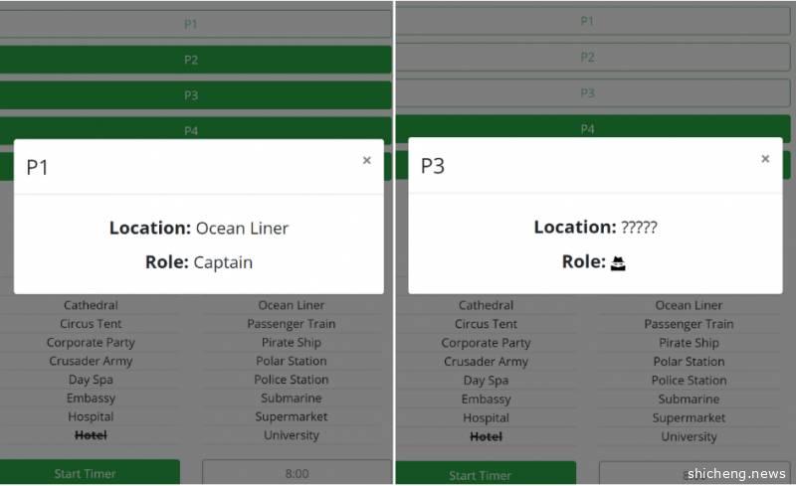This screenshot has width=796, height=486.
Task: Un-cross the struck-out Hotel location in the left list
Action: pyautogui.click(x=91, y=435)
